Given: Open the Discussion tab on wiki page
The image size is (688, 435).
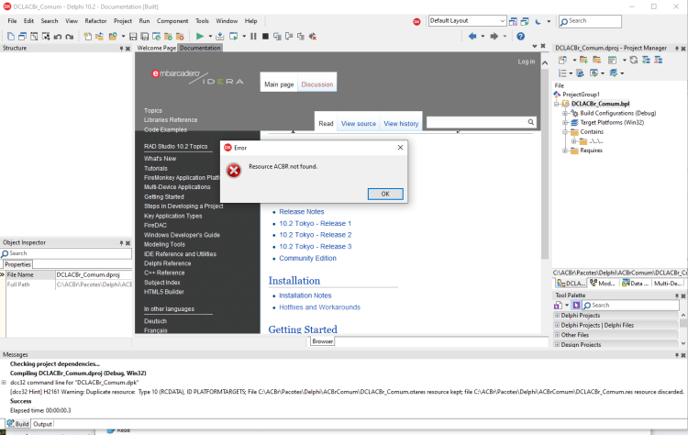Looking at the screenshot, I should point(317,84).
